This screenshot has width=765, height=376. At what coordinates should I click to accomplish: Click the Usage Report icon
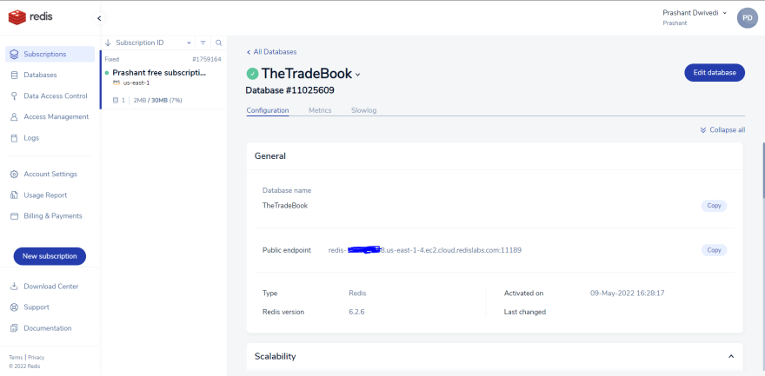(x=14, y=195)
